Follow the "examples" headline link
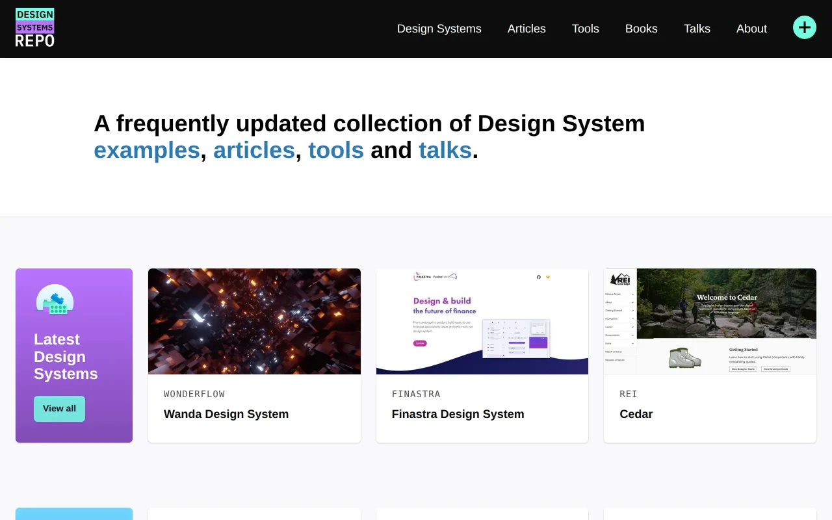 (147, 150)
